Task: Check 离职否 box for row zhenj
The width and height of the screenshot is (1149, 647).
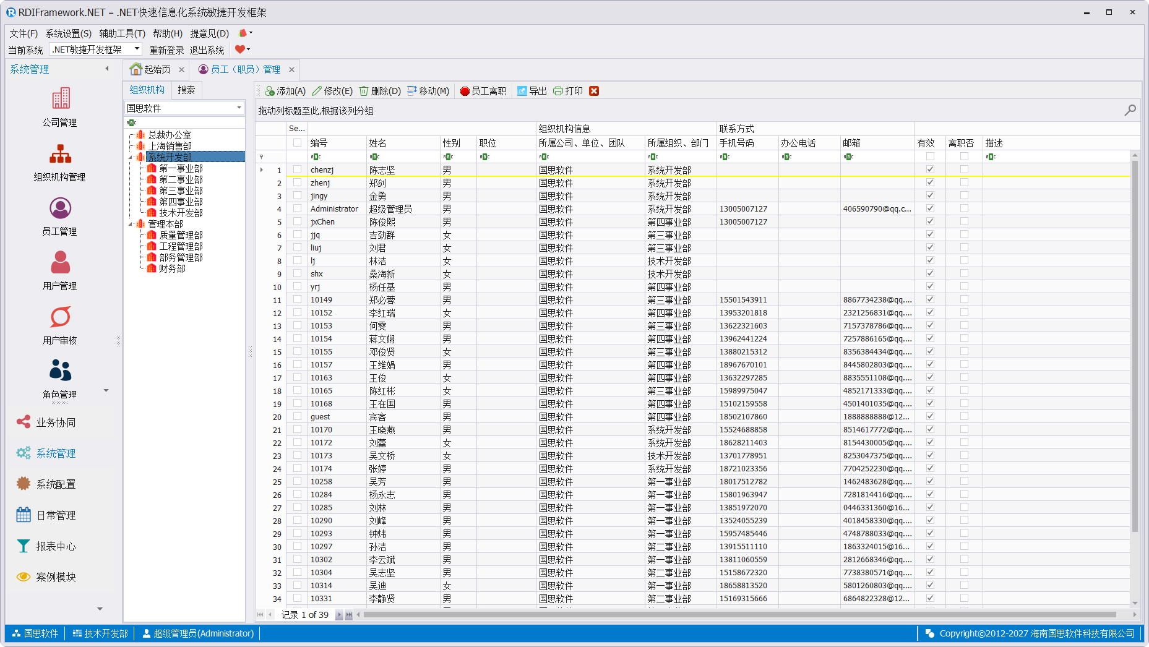Action: coord(964,182)
